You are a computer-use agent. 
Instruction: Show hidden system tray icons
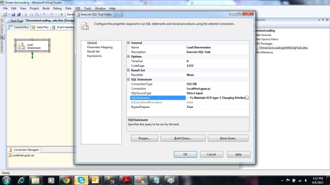(x=282, y=180)
